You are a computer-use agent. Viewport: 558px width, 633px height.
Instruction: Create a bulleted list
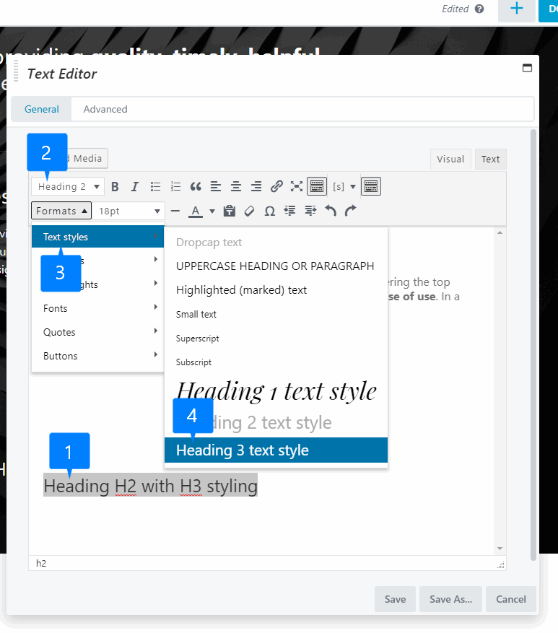pos(155,186)
